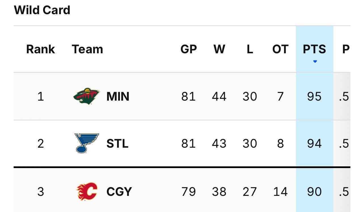Screen dimensions: 364x212
Task: Click the St. Louis Blues logo
Action: click(87, 143)
